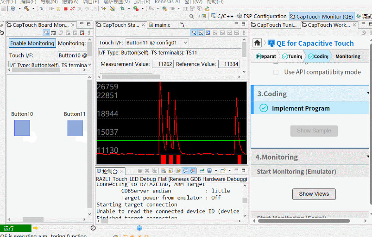Click second highlighted graph icon in Status Chart toolbar

tap(201, 33)
